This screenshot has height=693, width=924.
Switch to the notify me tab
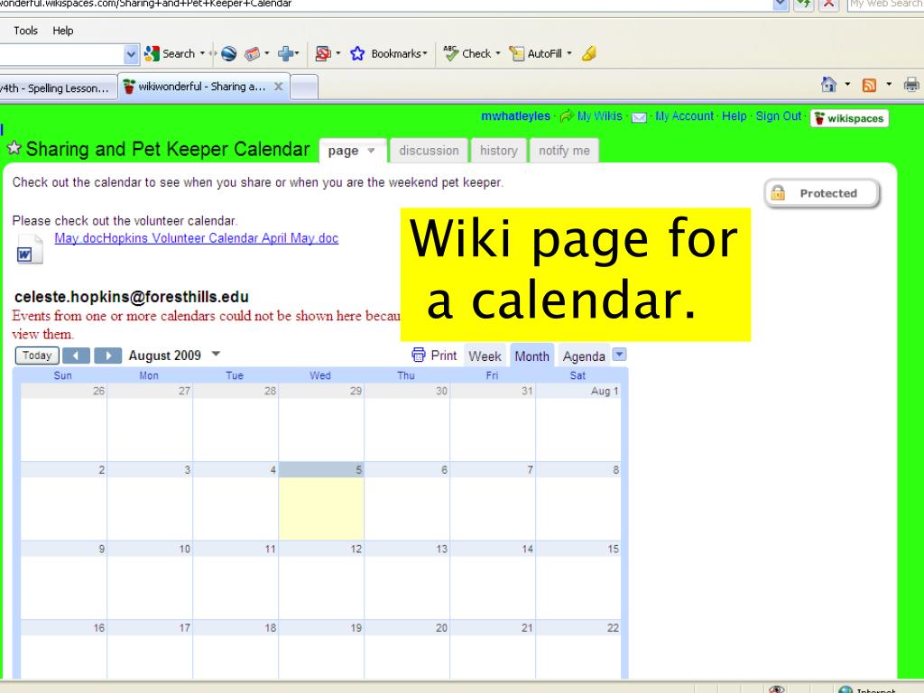point(564,151)
